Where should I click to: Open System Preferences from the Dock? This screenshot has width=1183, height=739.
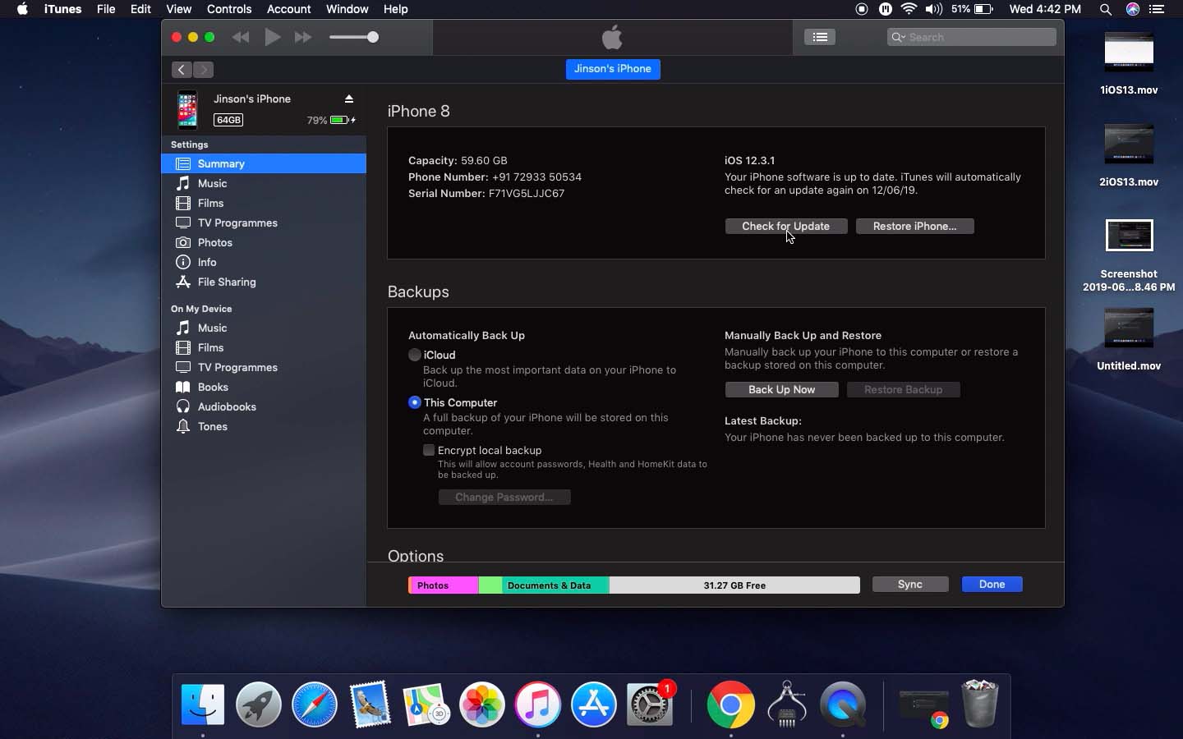[x=650, y=705]
